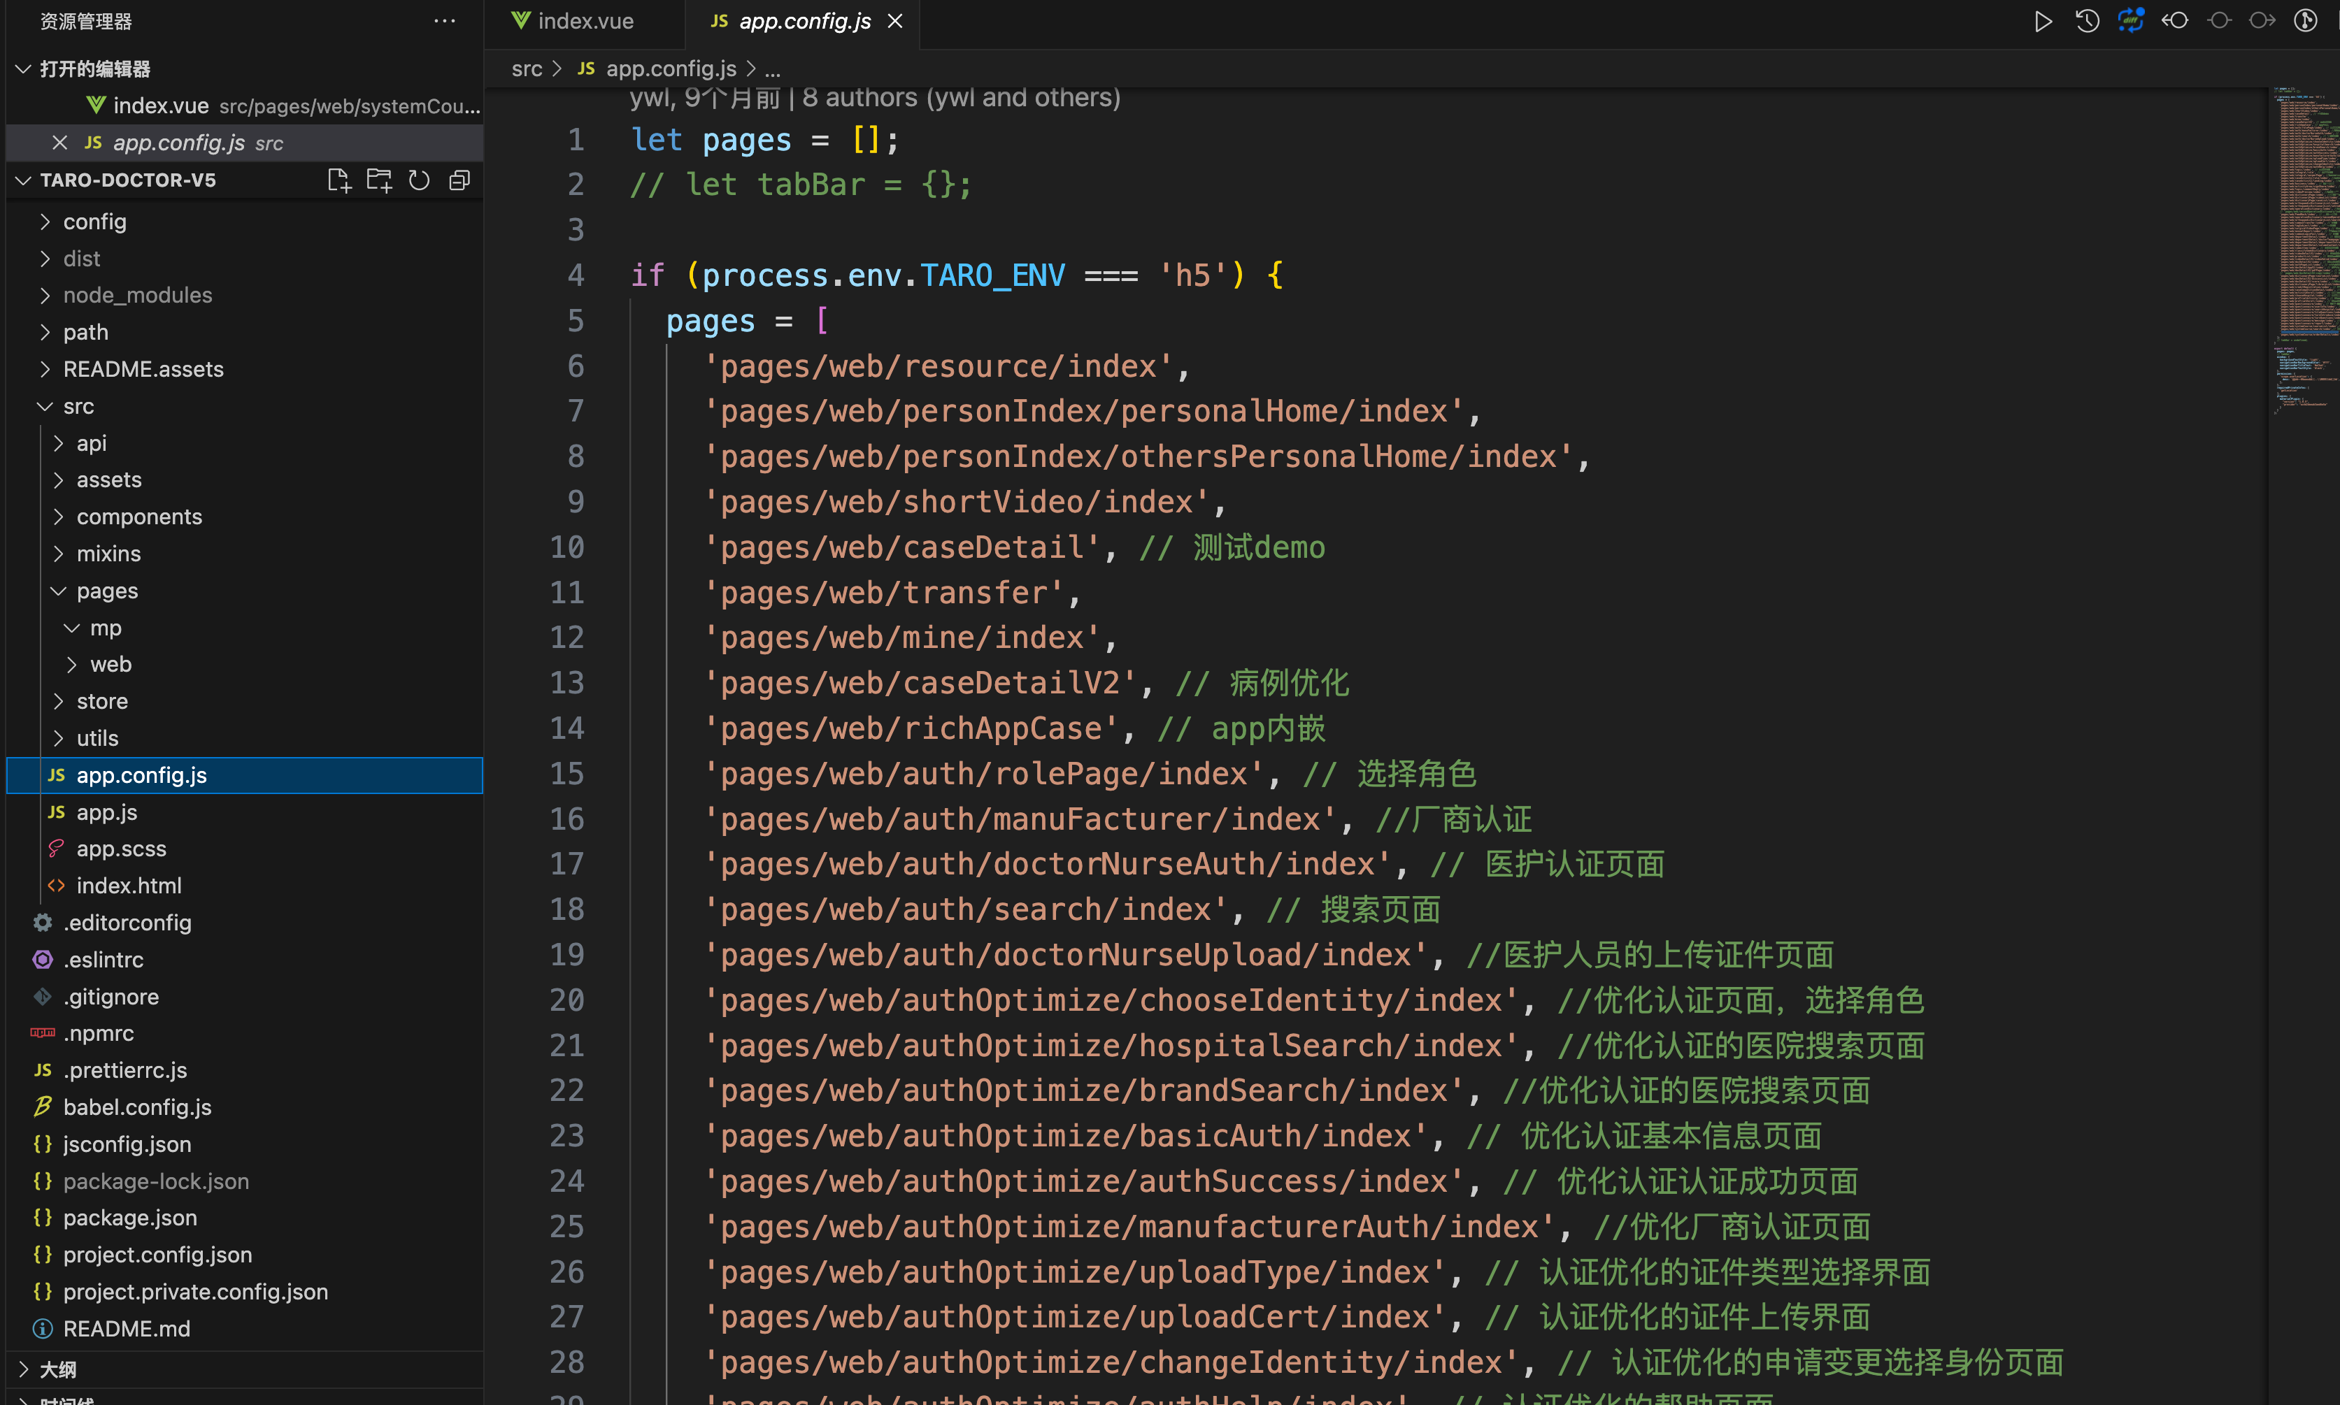Collapse all folders in explorer
Viewport: 2340px width, 1405px height.
tap(459, 180)
